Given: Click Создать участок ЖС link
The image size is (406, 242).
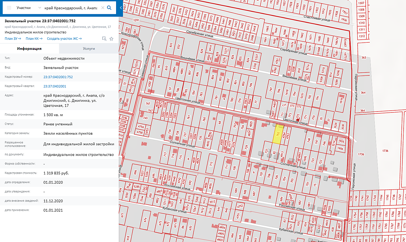Looking at the screenshot, I should 64,38.
